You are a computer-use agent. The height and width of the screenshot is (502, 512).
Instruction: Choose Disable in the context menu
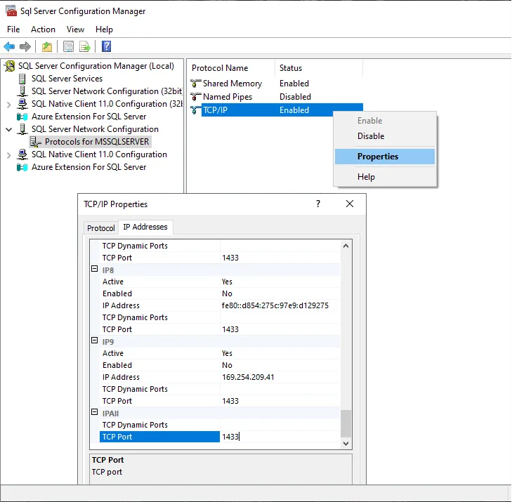point(385,136)
